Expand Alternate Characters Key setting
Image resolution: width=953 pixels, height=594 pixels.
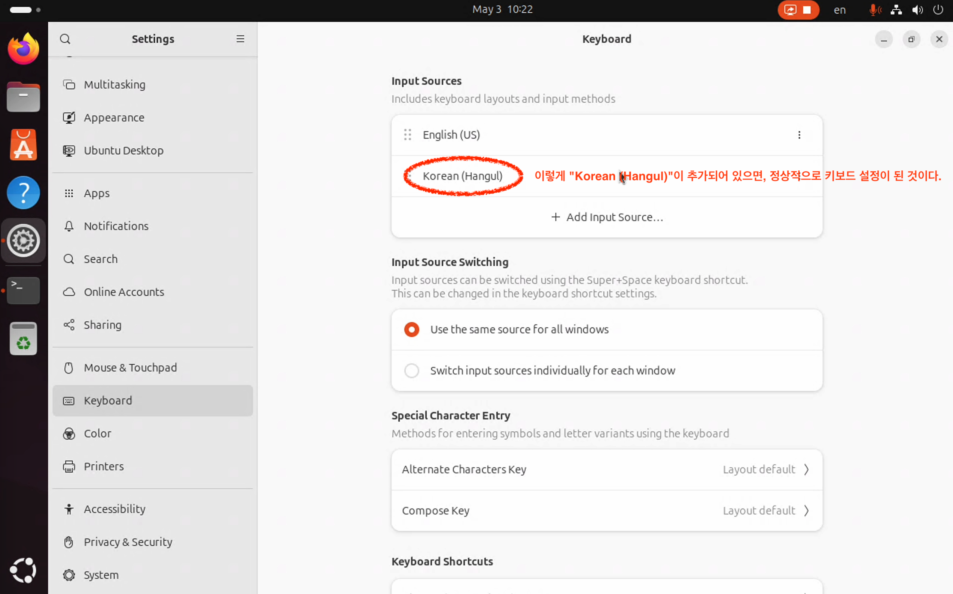click(606, 469)
